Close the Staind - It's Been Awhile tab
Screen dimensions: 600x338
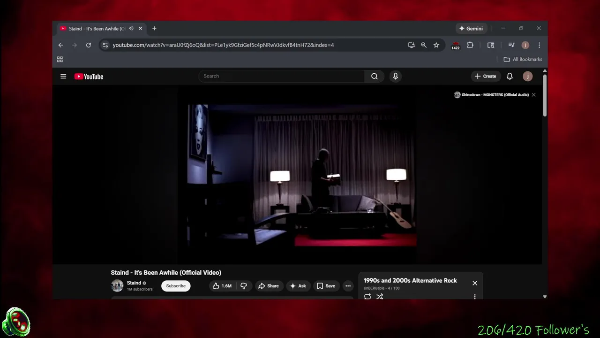(x=140, y=29)
